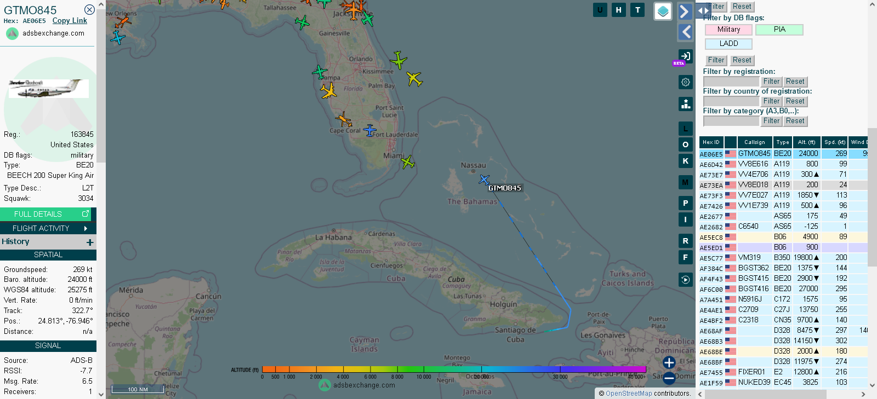The image size is (877, 399).
Task: Click the King Air aircraft photo thumbnail
Action: [48, 89]
